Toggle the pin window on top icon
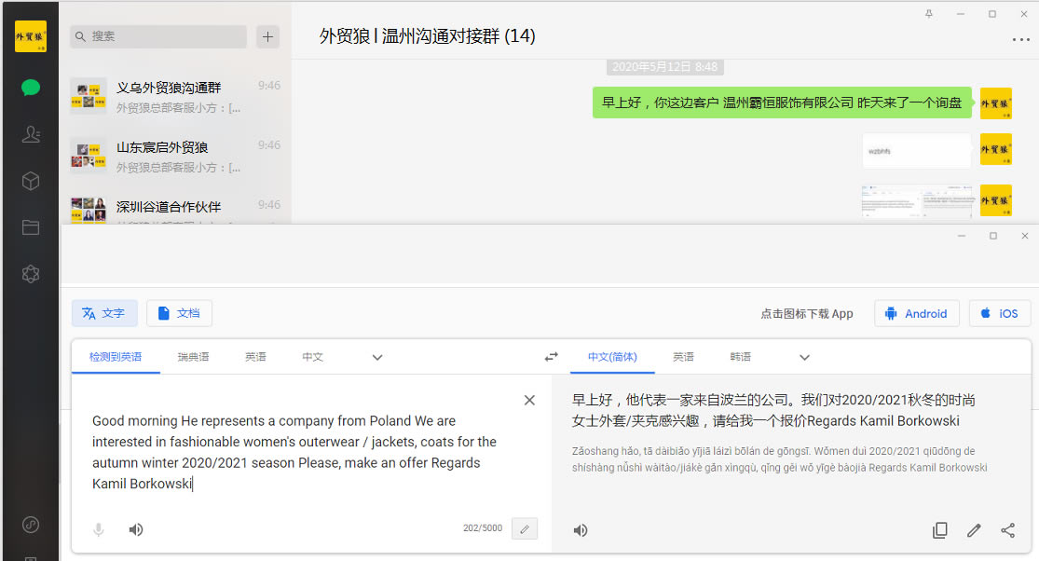Viewport: 1039px width, 561px height. pos(929,14)
